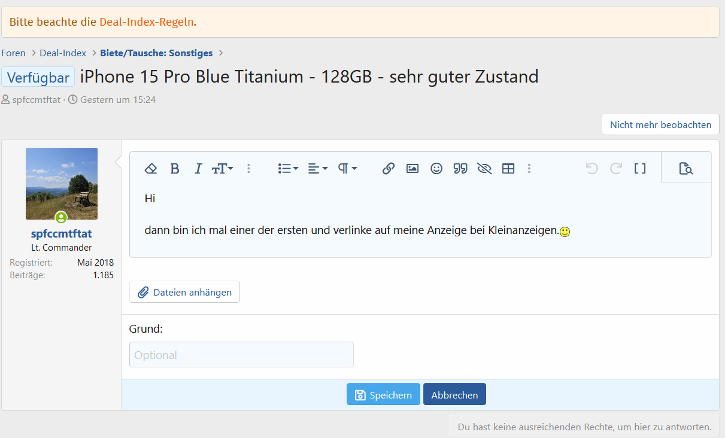Click author spfccmtftat under thread title
725x438 pixels.
[x=37, y=100]
